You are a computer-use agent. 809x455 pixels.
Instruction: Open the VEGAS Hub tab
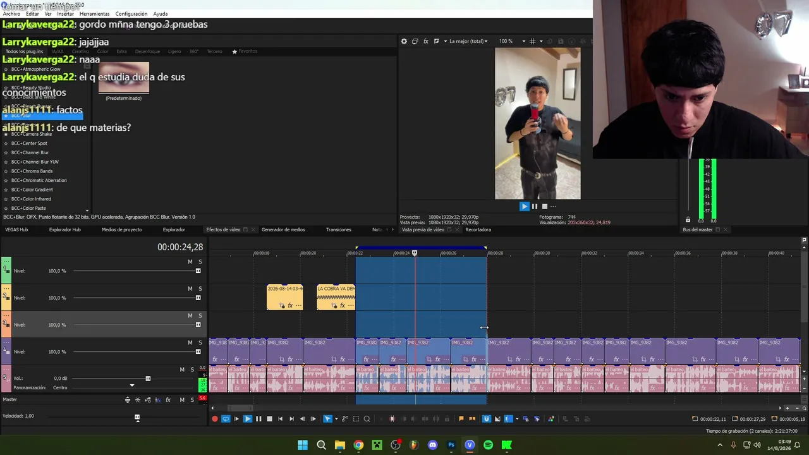coord(16,229)
